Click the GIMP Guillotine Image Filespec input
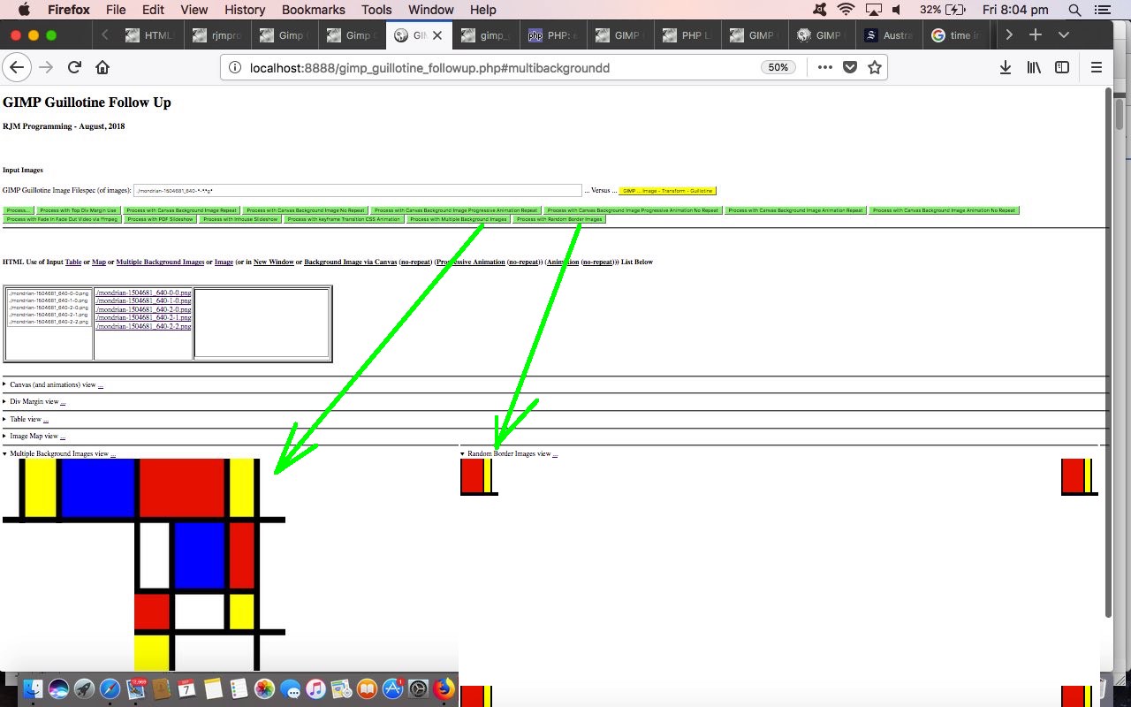 click(357, 191)
